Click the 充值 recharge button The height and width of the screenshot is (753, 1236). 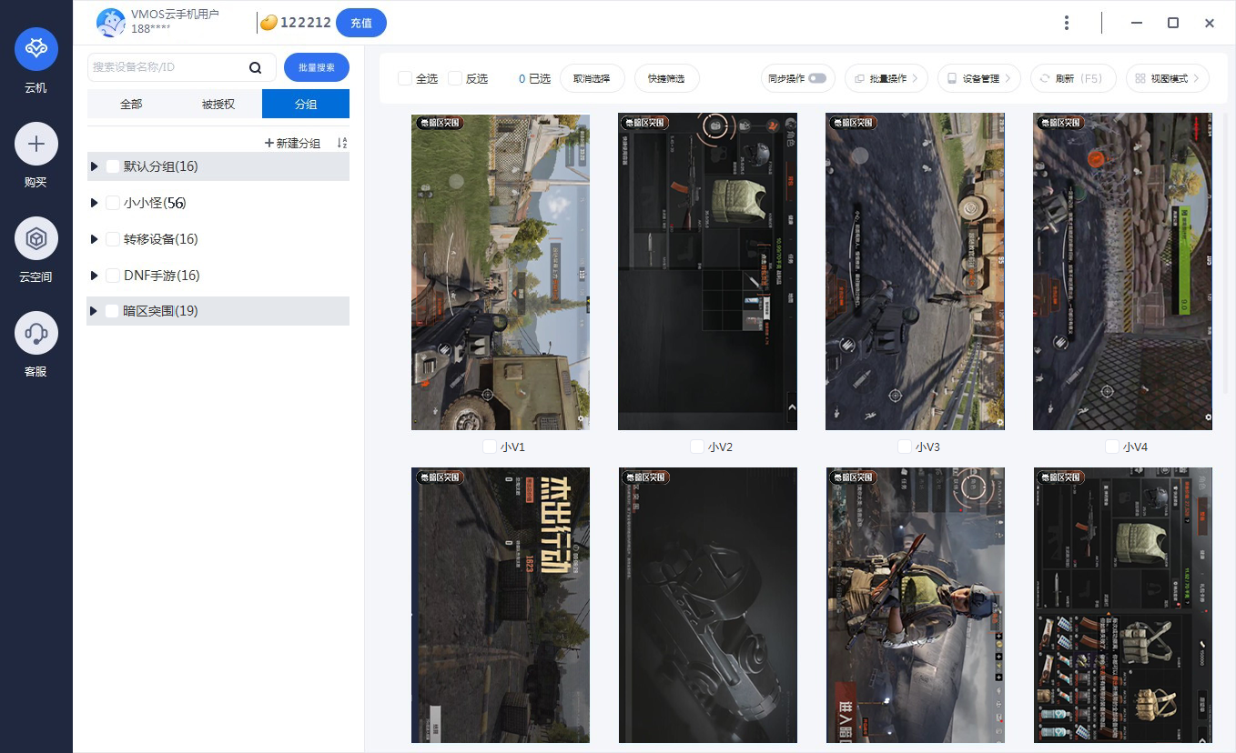tap(361, 23)
